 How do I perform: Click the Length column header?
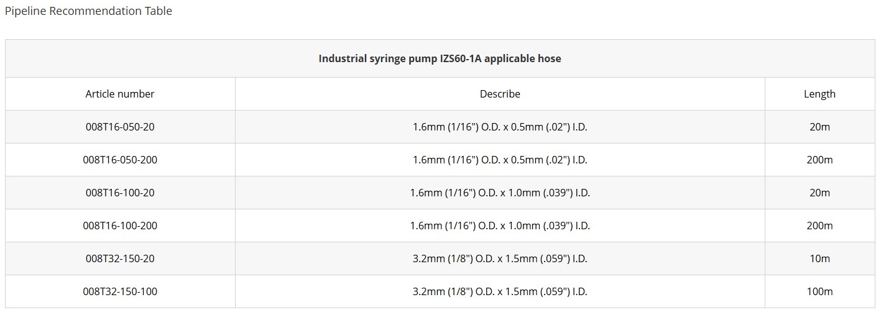tap(819, 94)
